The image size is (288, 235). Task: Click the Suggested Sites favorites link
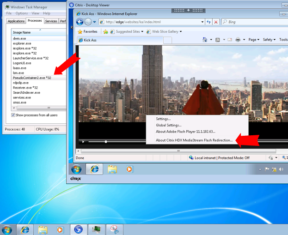coord(126,31)
